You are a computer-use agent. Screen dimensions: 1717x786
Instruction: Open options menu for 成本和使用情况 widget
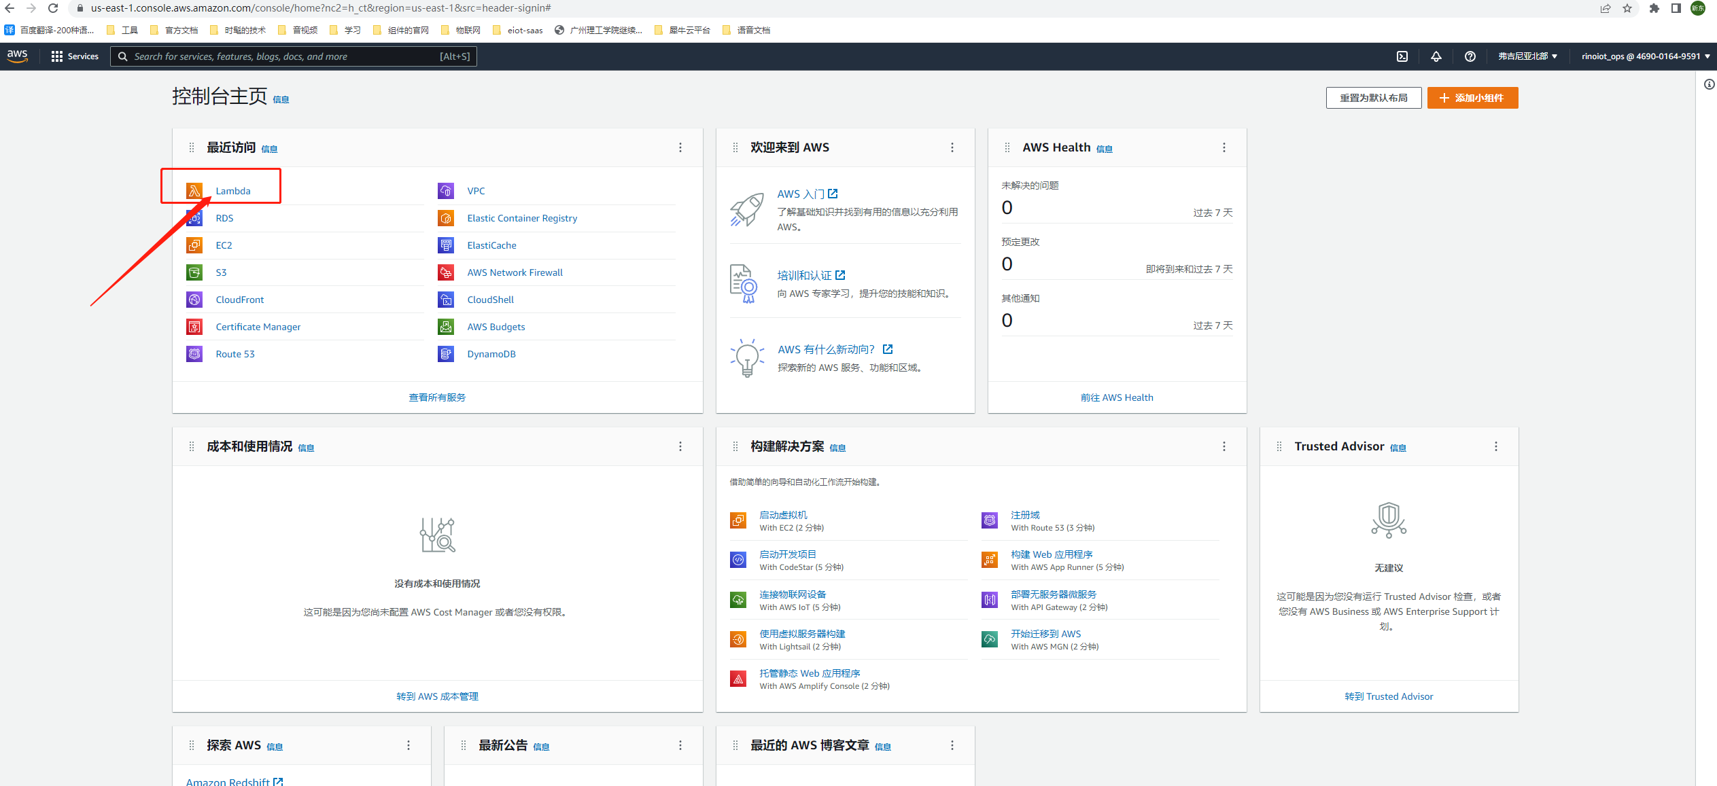pyautogui.click(x=680, y=446)
